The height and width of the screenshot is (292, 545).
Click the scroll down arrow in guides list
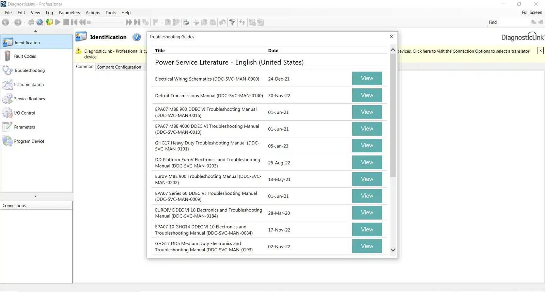[393, 250]
